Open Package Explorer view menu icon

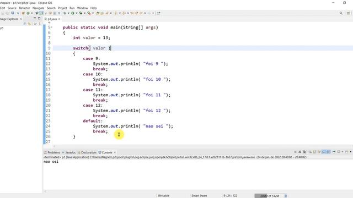point(40,24)
